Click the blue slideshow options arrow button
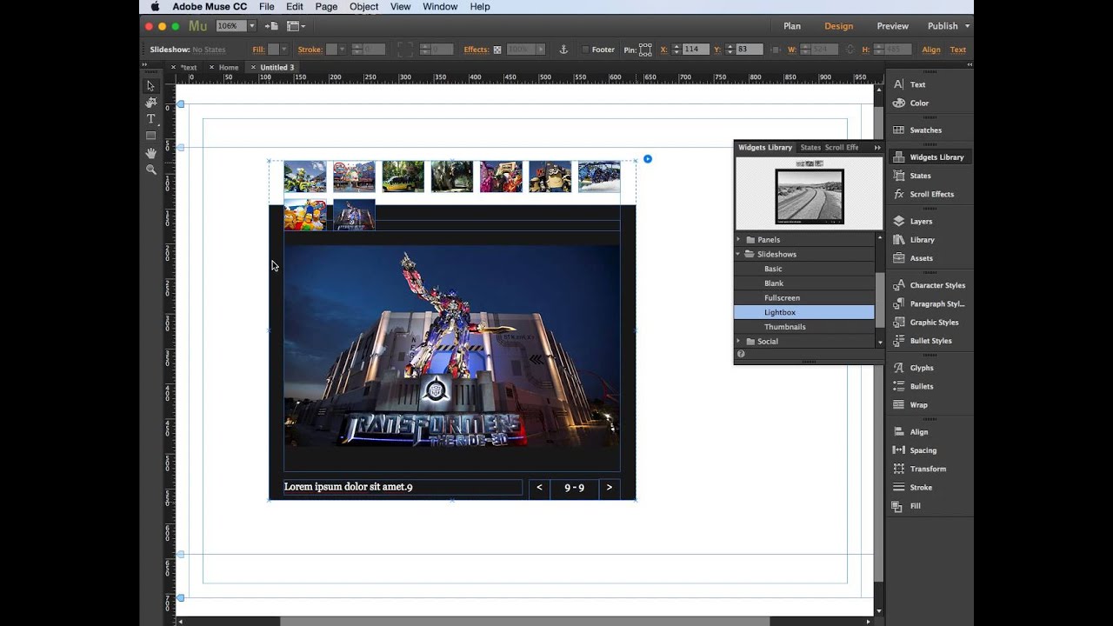The height and width of the screenshot is (626, 1113). coord(648,159)
